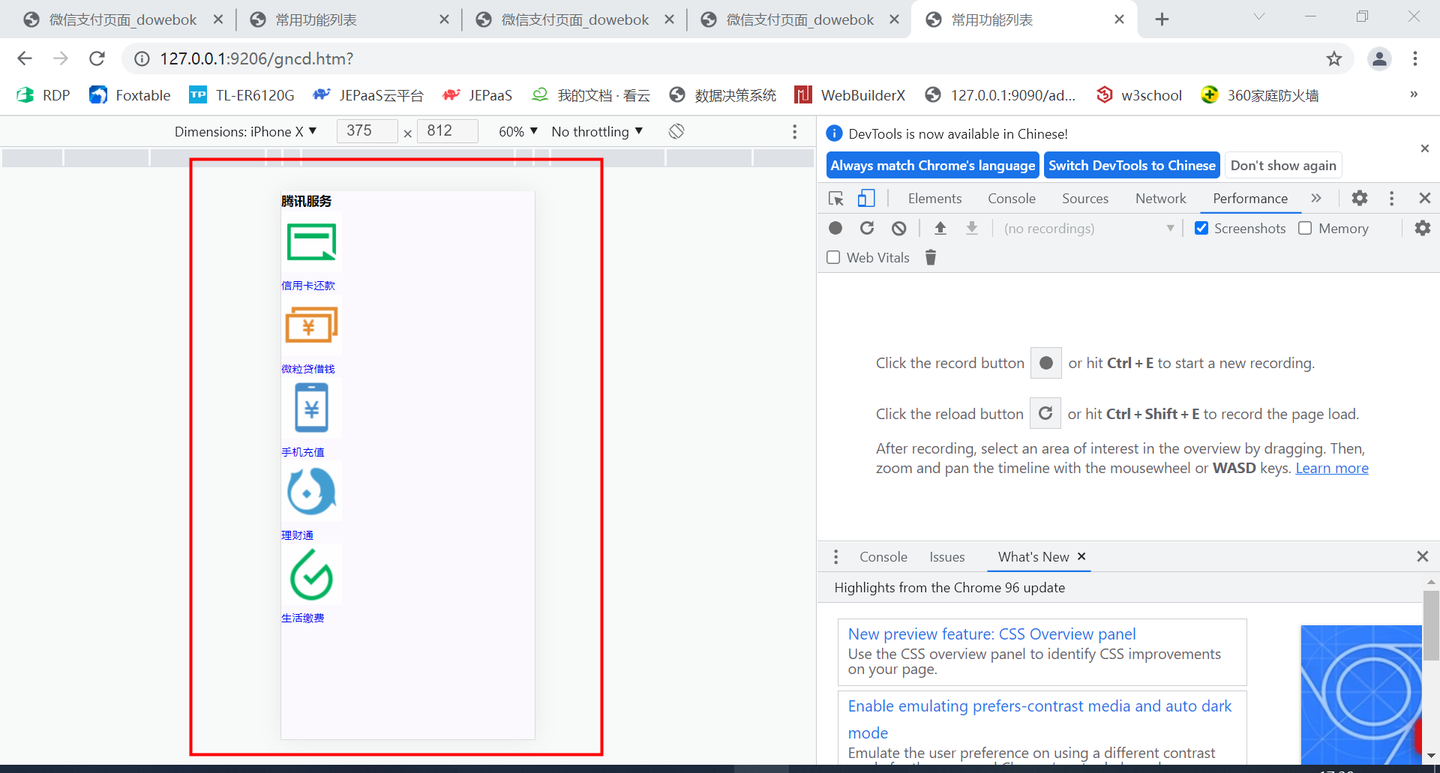
Task: Click the rotate device orientation icon
Action: coord(676,131)
